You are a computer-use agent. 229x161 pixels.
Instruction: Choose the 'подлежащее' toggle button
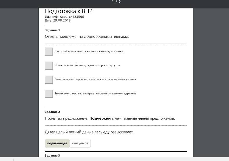[x=57, y=143]
